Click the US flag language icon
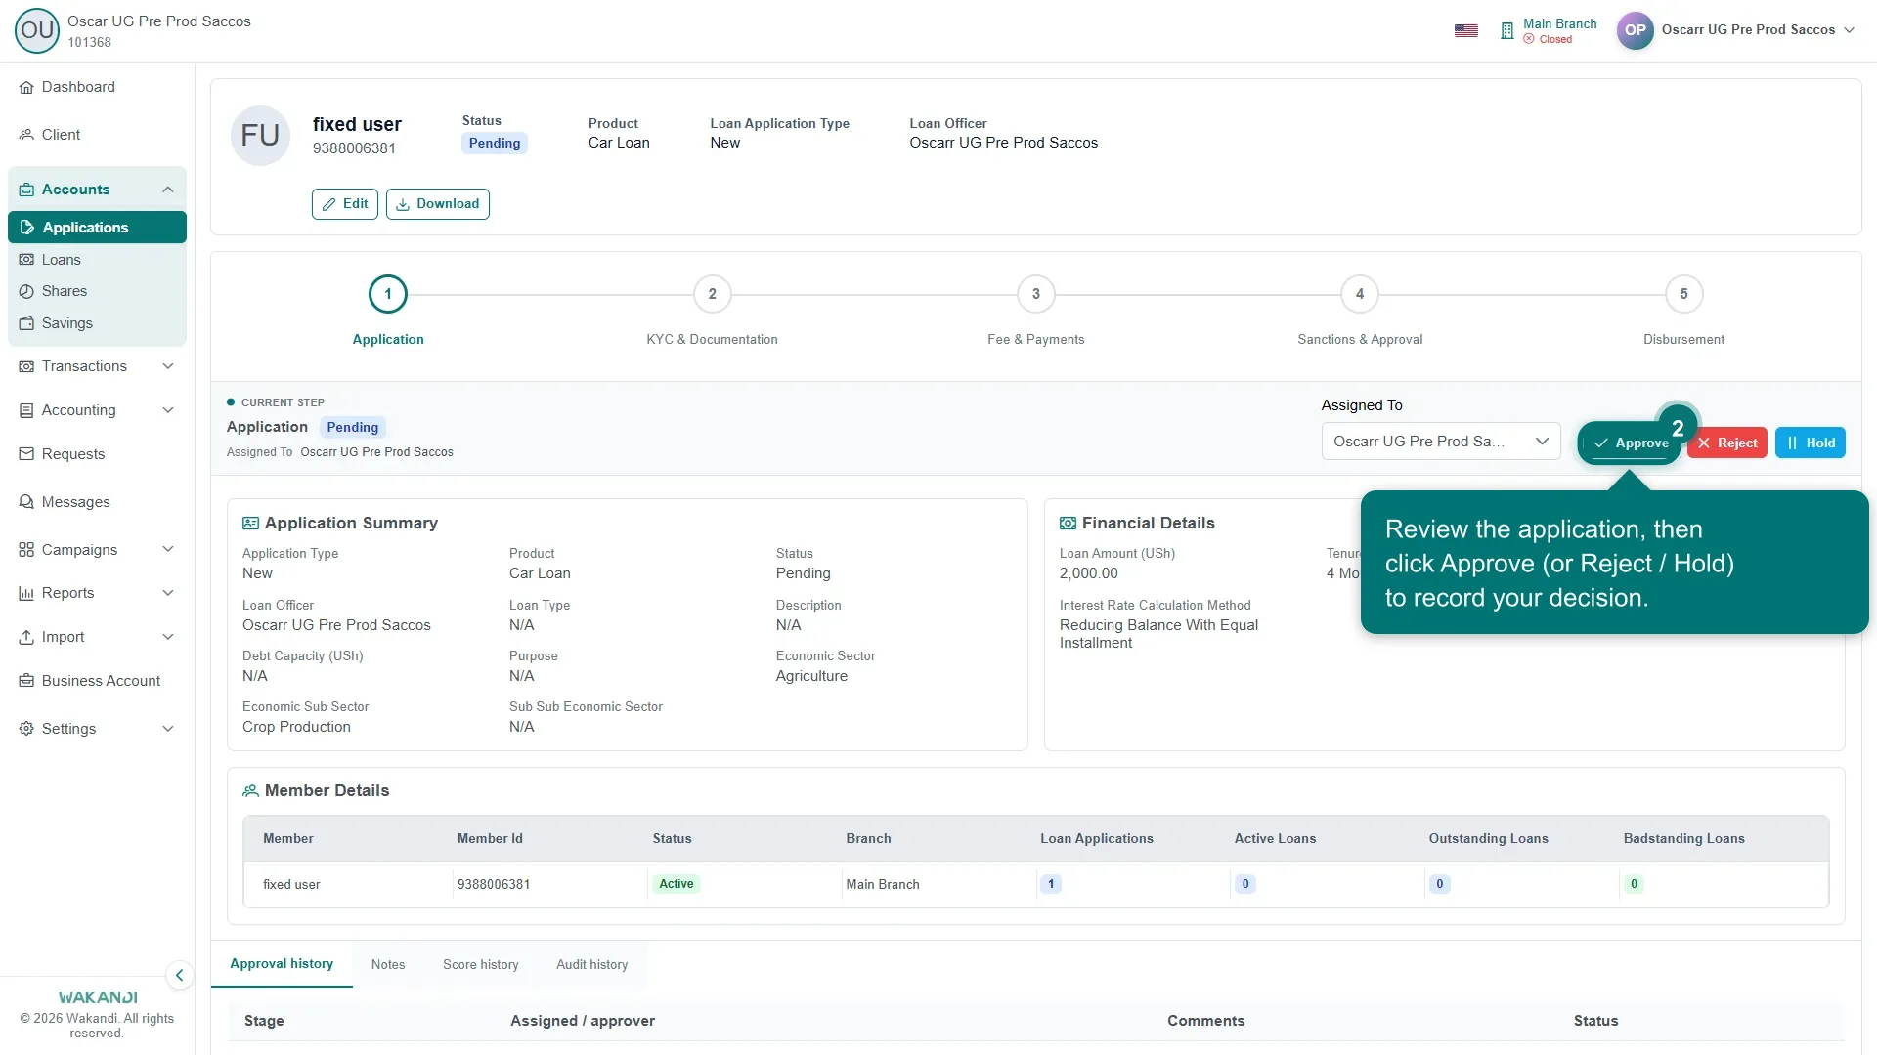The height and width of the screenshot is (1055, 1877). coord(1465,30)
